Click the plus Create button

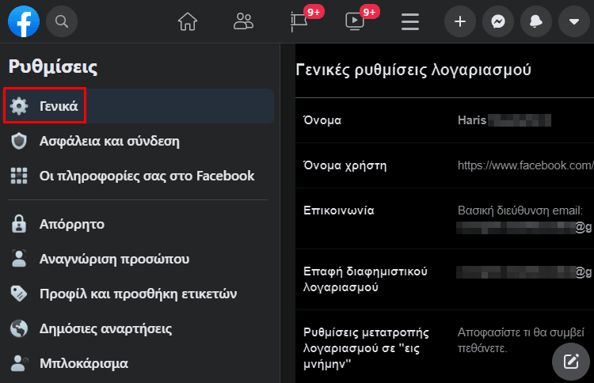(x=460, y=21)
